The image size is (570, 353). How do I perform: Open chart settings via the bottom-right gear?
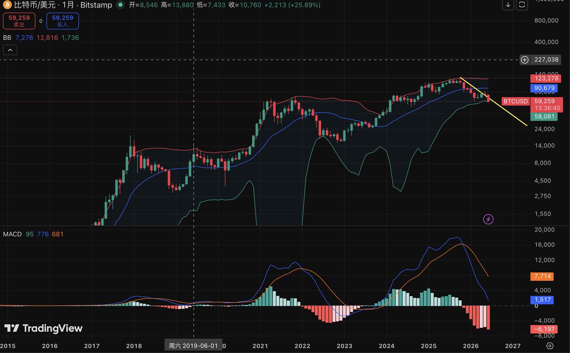coord(550,345)
